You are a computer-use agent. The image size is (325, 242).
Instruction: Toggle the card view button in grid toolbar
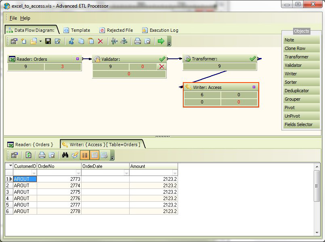pyautogui.click(x=94, y=155)
